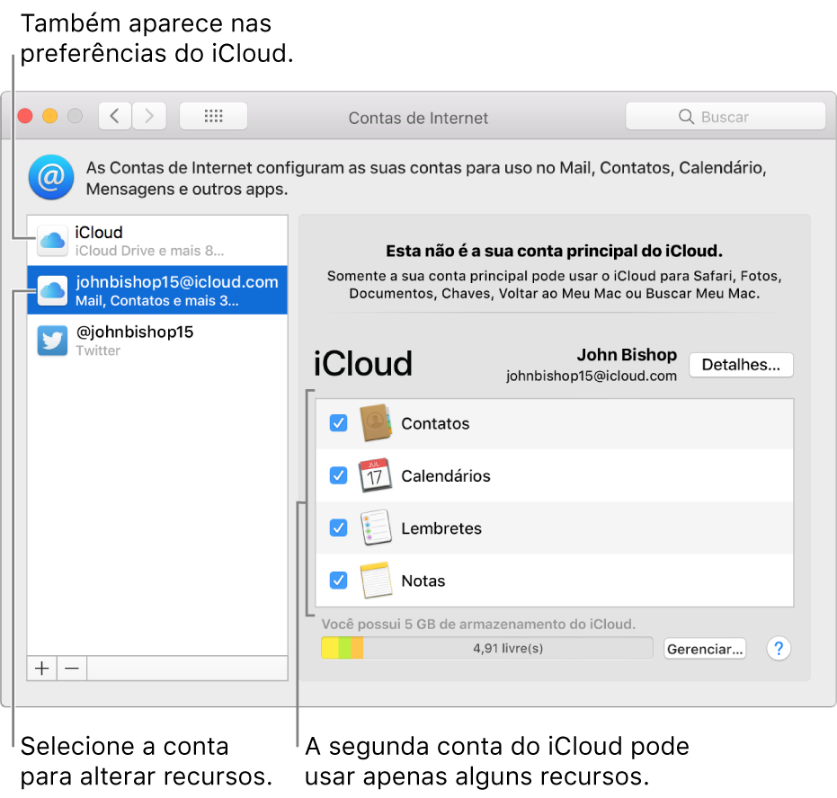Click the Contatos label
The image size is (837, 798).
tap(435, 423)
